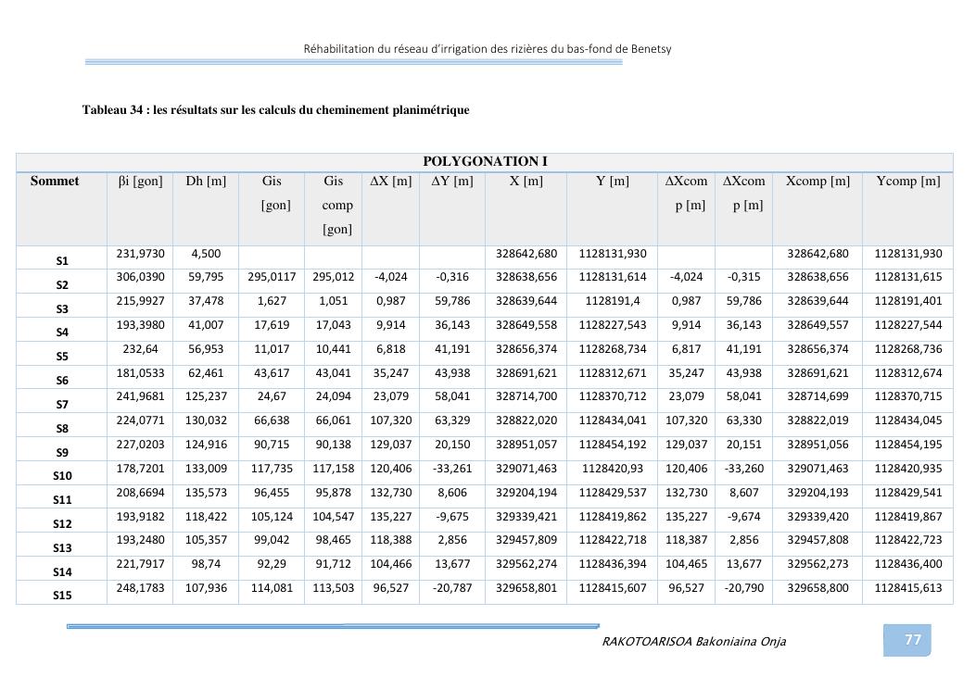This screenshot has height=690, width=976.
Task: Click the cell containing 231,9730
Action: [140, 254]
